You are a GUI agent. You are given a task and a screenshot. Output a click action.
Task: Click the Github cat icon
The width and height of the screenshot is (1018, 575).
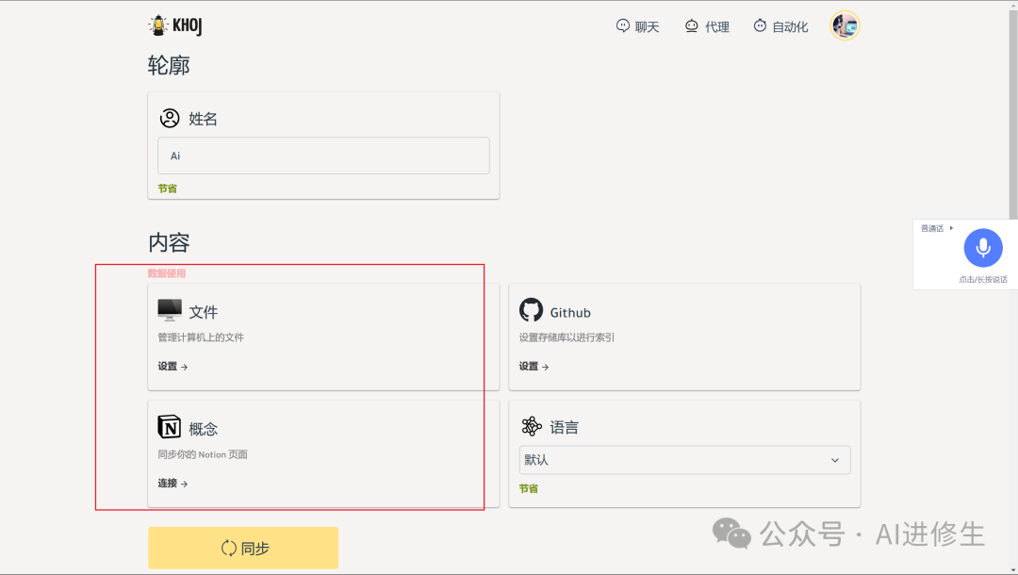[x=531, y=309]
